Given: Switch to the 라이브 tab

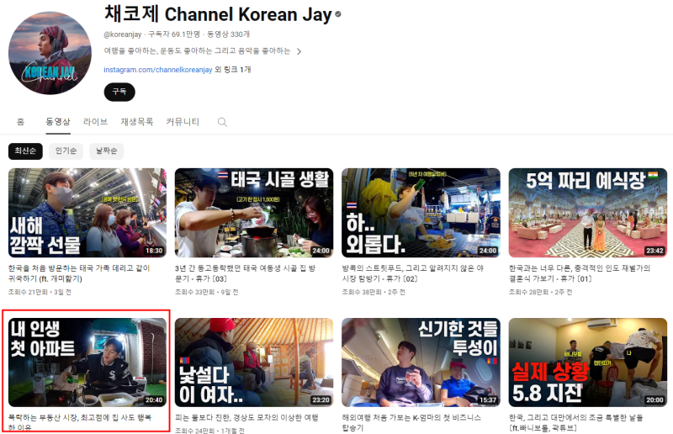Looking at the screenshot, I should click(x=95, y=122).
